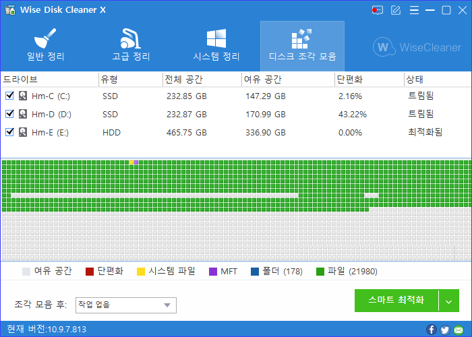
Task: Click the version number 10.9.7.813
Action: click(67, 329)
